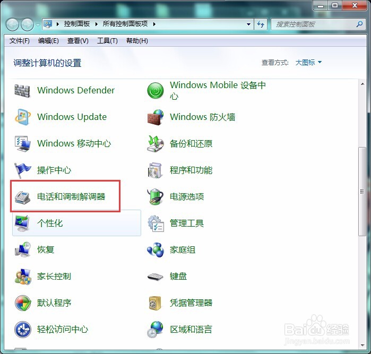Click the 区域和语言 globe icon
Viewport: 371px width, 354px height.
coord(155,329)
